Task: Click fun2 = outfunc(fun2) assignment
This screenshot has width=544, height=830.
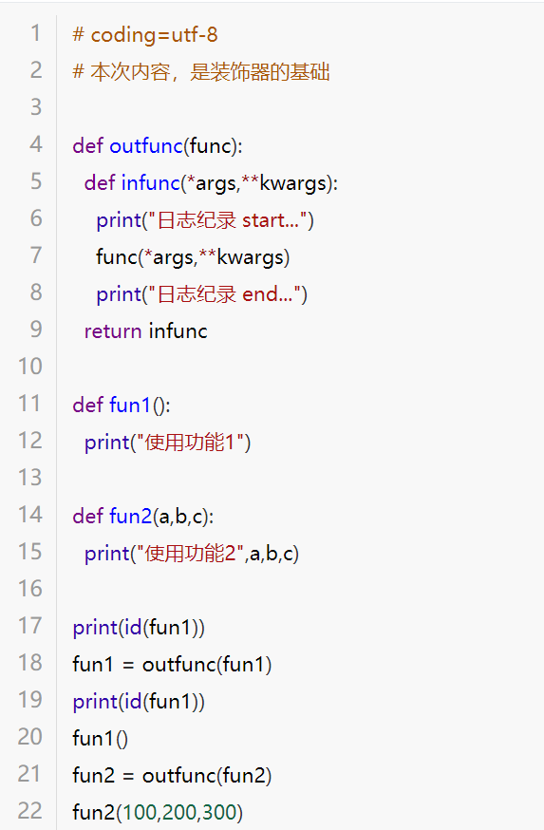Action: click(x=172, y=776)
